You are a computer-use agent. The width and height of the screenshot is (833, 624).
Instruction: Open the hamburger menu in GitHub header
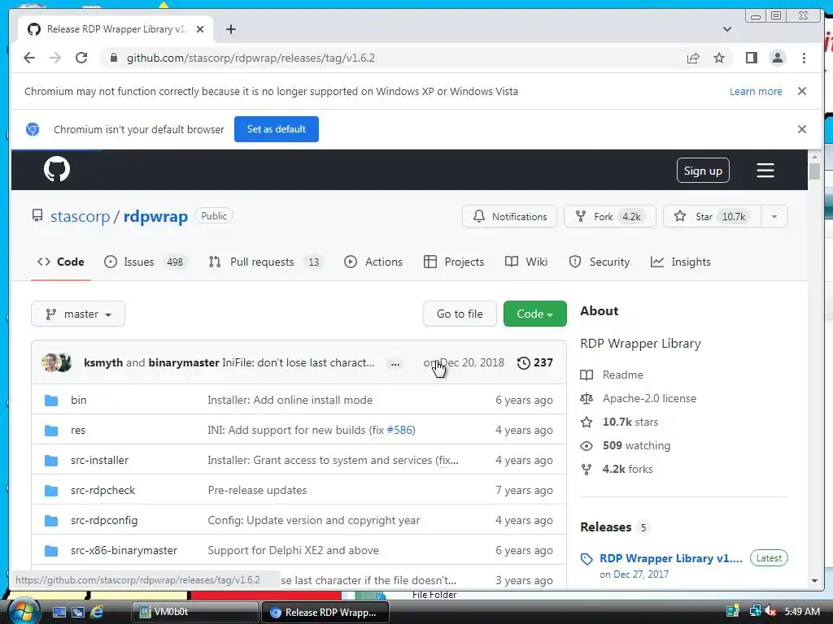(x=765, y=171)
